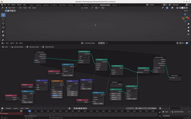191x119 pixels.
Task: Switch to the Shading workspace tab
Action: pyautogui.click(x=70, y=5)
